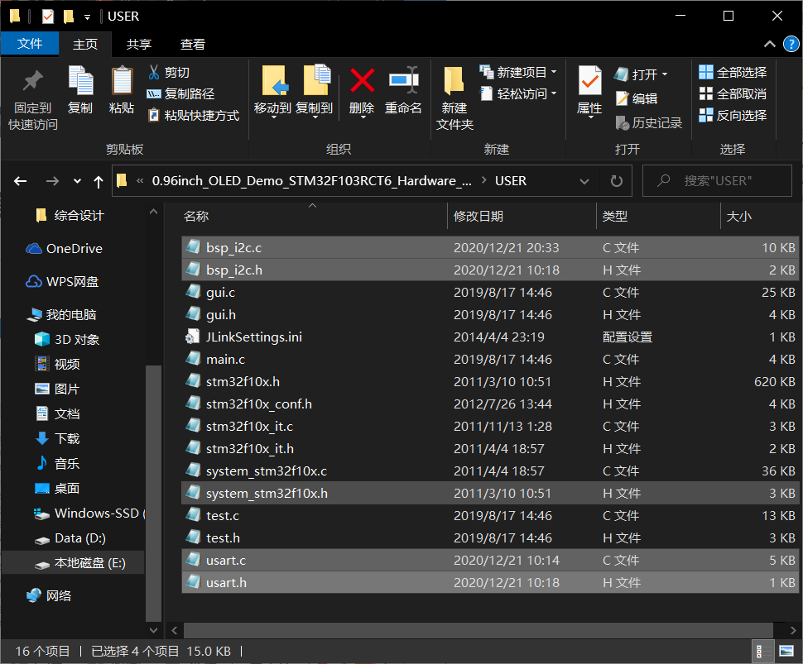Click Copy Path in the clipboard group

point(180,93)
